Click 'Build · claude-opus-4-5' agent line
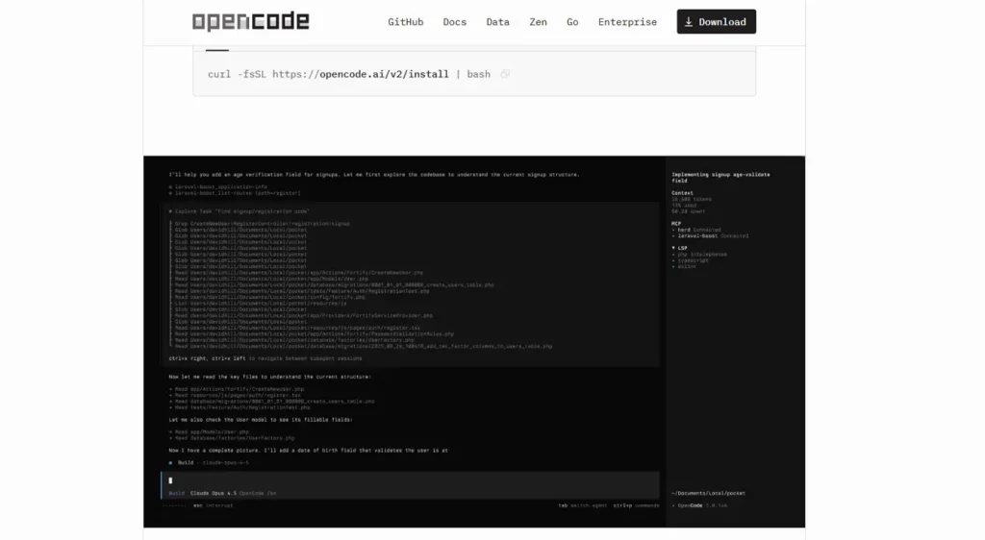This screenshot has height=540, width=985. point(209,463)
